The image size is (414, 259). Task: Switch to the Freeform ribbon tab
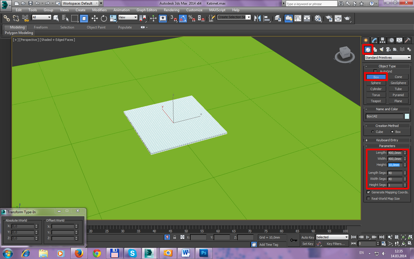[x=41, y=27]
